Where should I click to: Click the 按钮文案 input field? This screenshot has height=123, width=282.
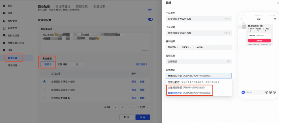(x=199, y=61)
